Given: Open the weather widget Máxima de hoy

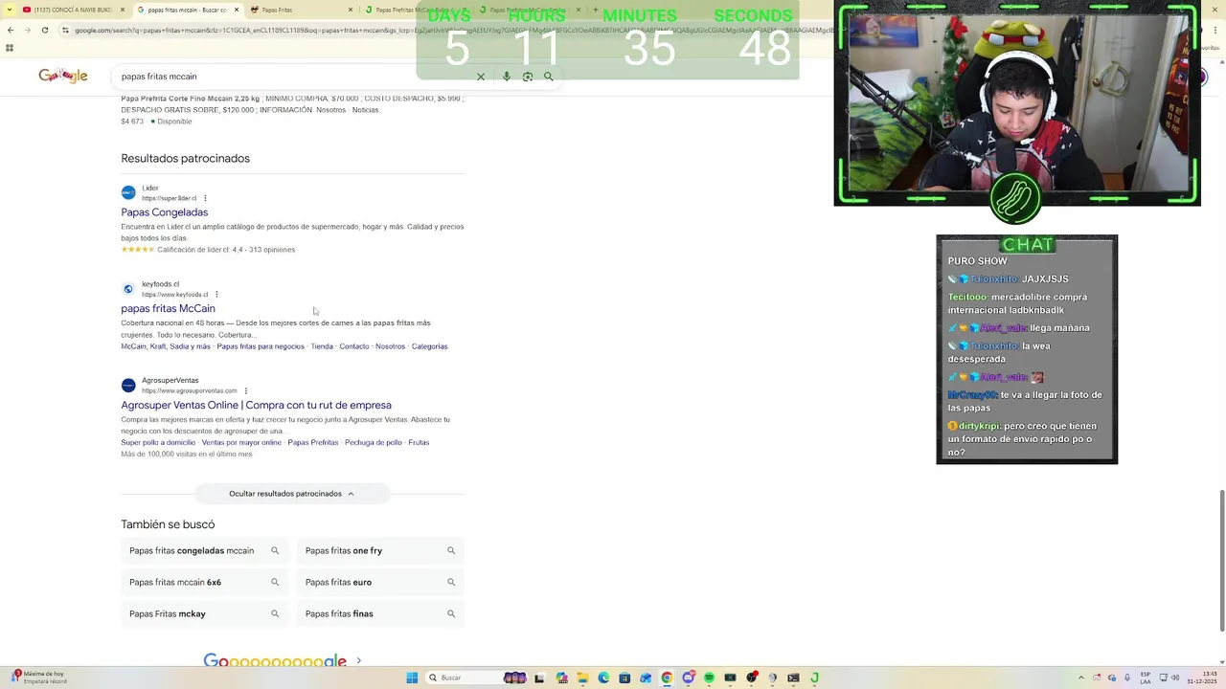Looking at the screenshot, I should 38,678.
